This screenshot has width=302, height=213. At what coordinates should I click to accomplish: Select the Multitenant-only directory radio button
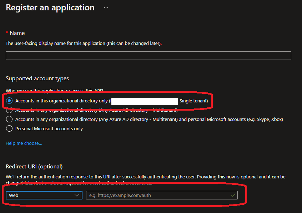(9, 110)
